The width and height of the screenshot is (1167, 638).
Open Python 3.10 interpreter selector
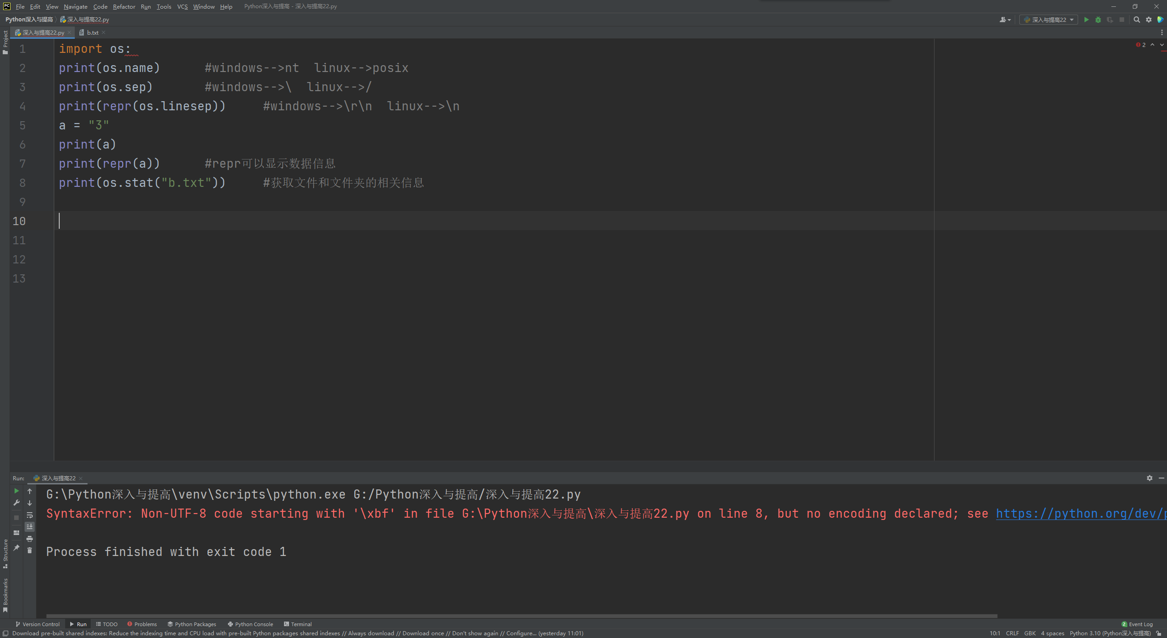[1110, 633]
